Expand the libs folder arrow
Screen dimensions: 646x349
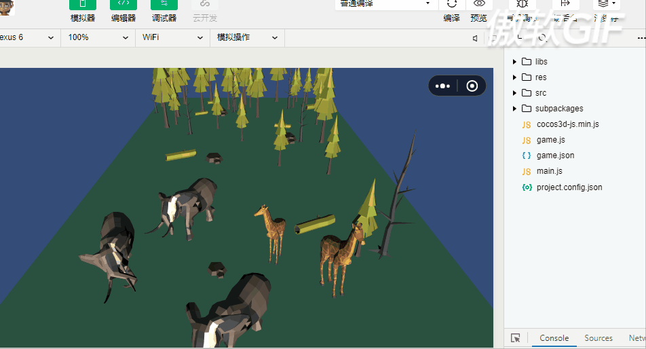click(514, 62)
